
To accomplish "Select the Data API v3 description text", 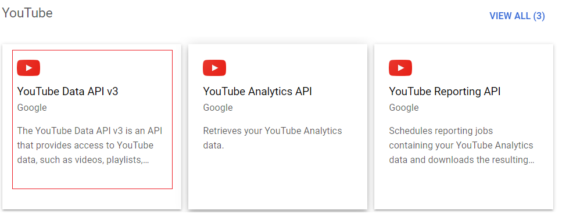I will point(90,145).
